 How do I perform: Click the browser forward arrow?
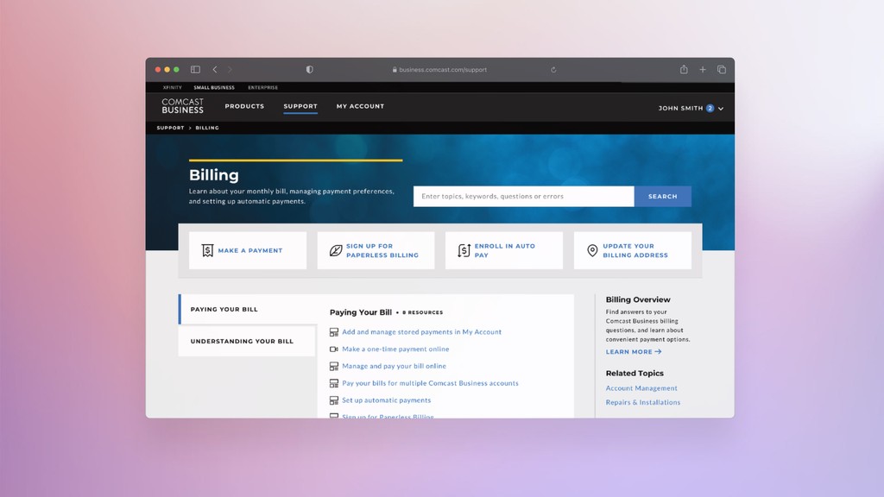tap(230, 69)
